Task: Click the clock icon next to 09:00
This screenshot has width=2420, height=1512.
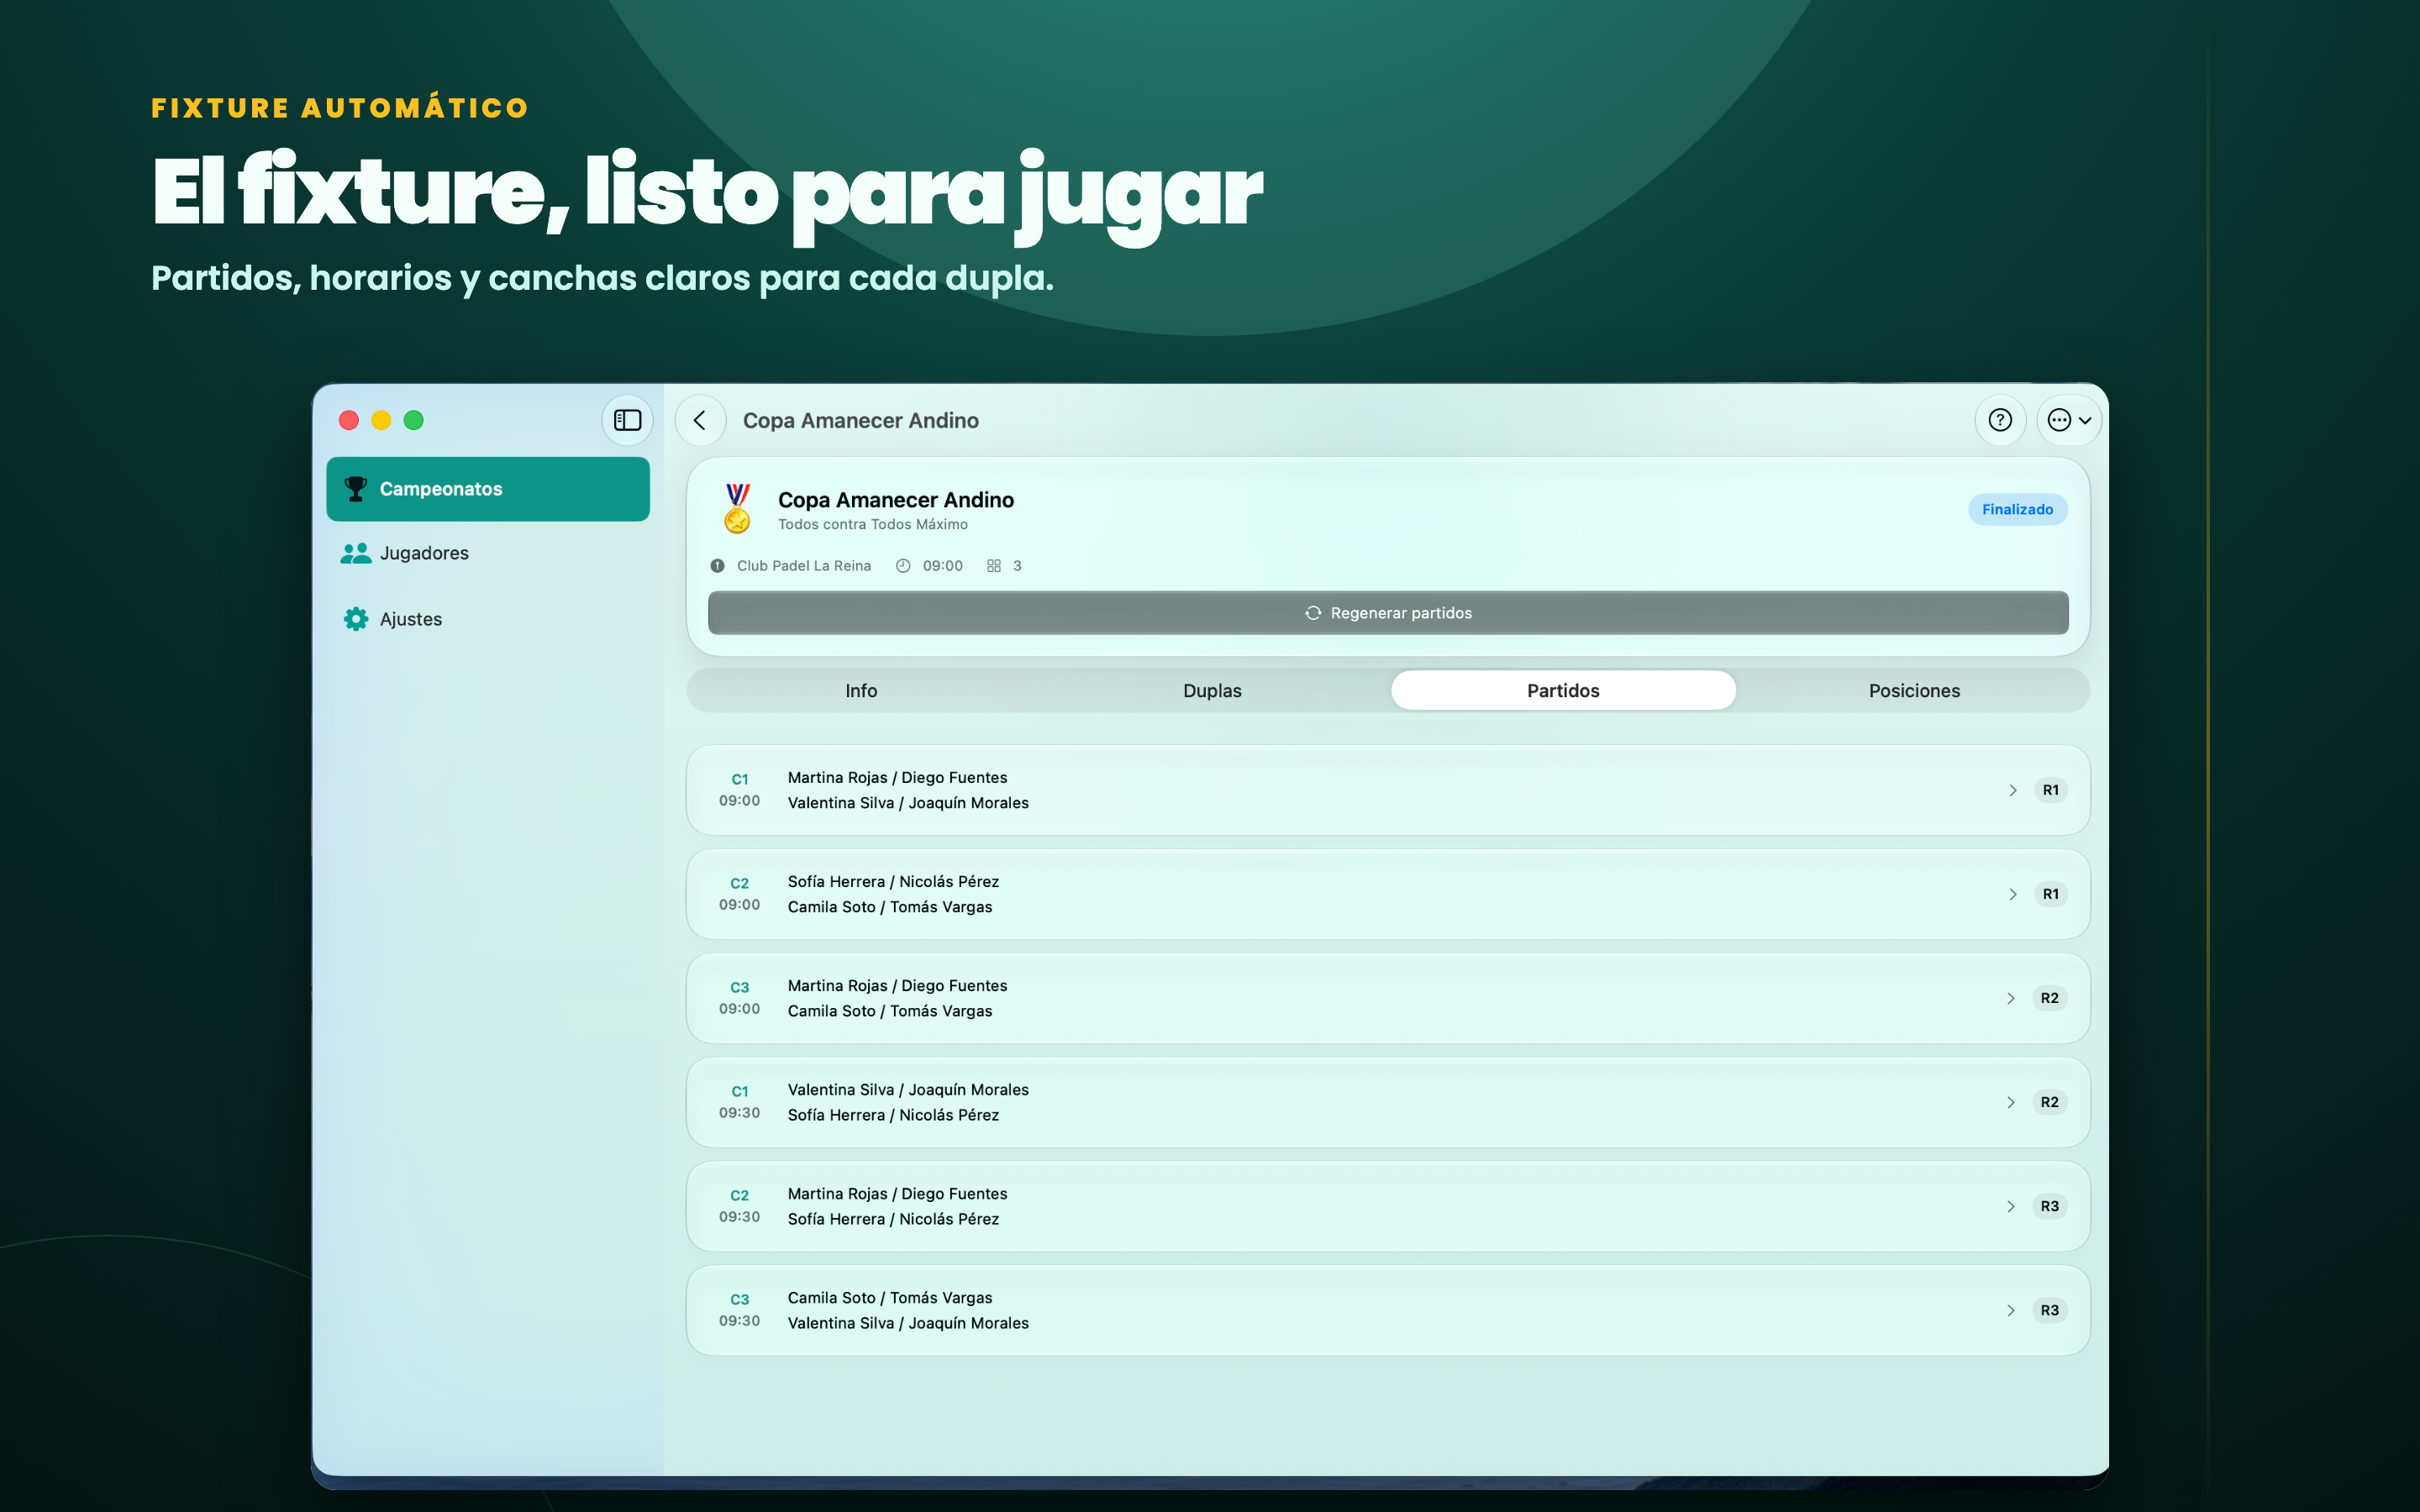Action: 903,566
